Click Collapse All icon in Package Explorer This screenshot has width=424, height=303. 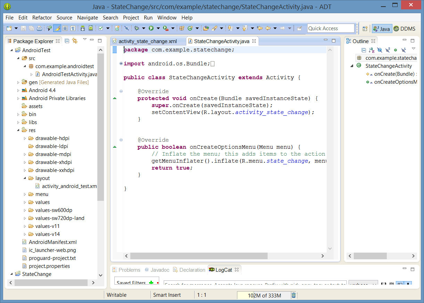(67, 41)
